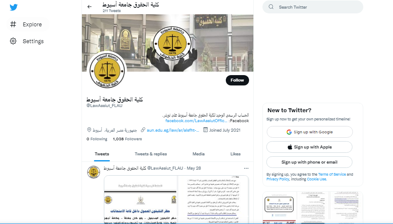
Task: Sign up with Google
Action: coord(309,132)
